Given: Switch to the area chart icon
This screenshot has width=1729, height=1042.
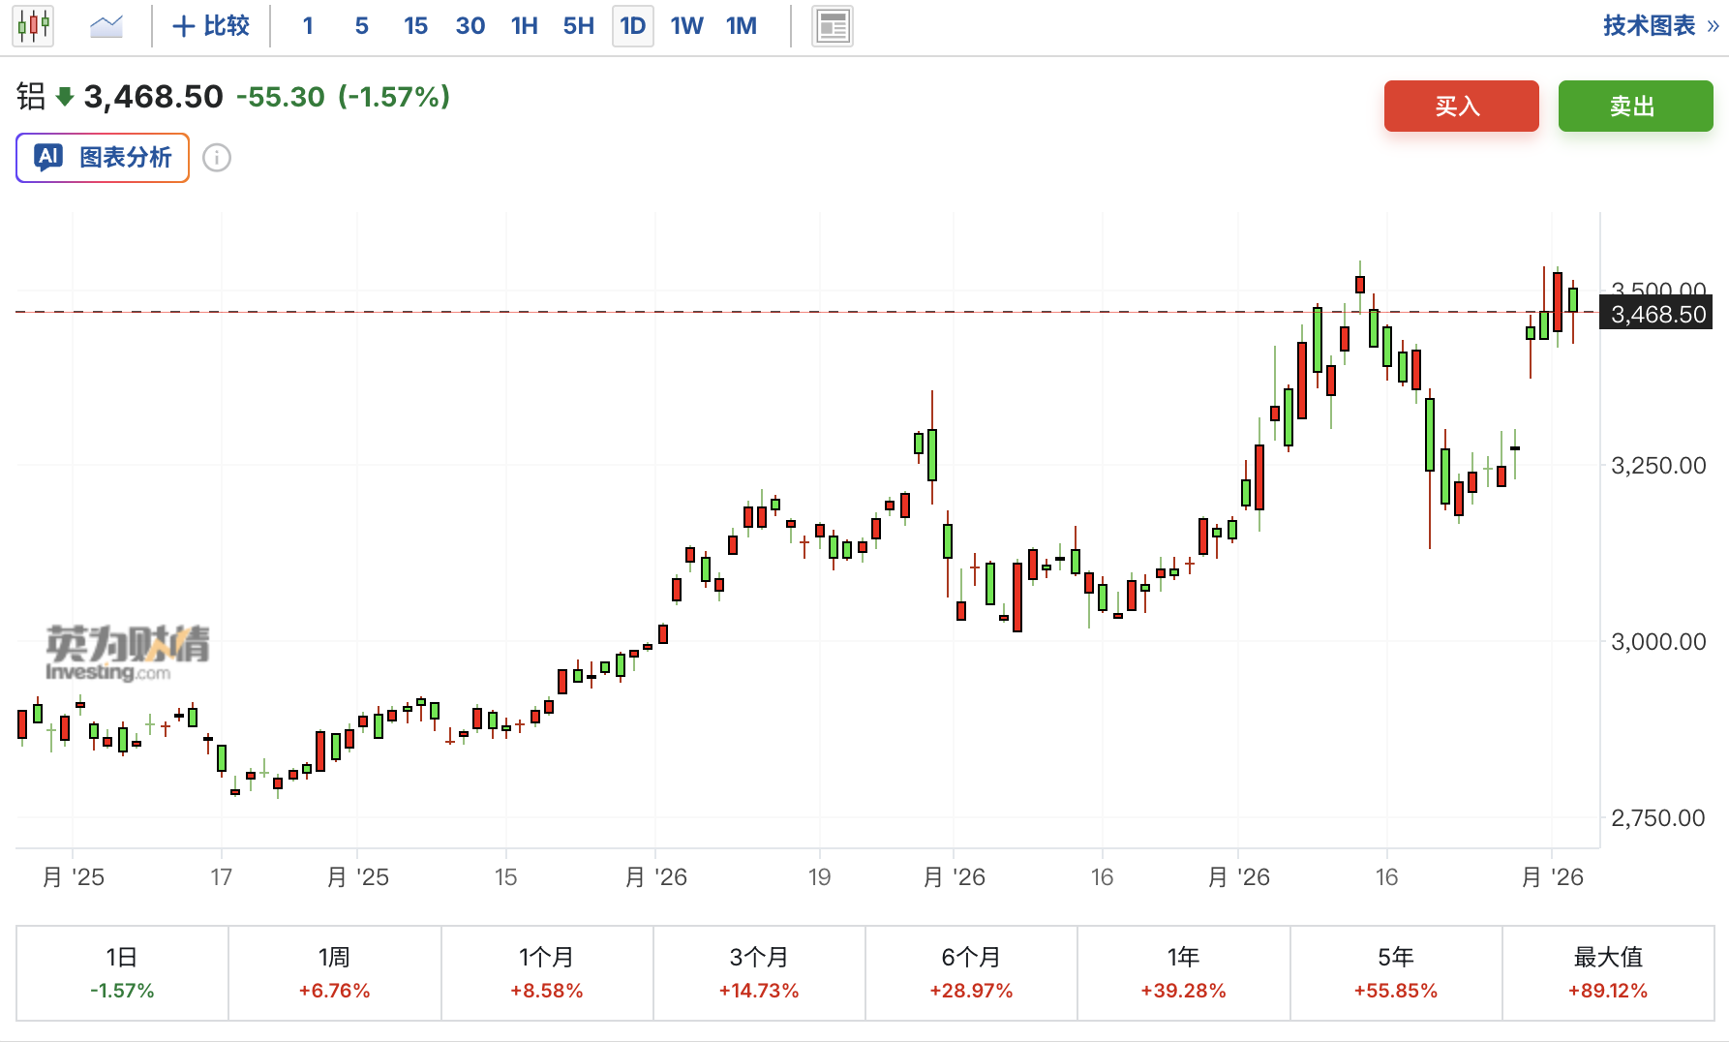Looking at the screenshot, I should click(106, 26).
